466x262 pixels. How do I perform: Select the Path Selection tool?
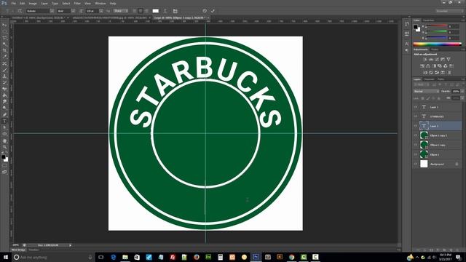(4, 127)
